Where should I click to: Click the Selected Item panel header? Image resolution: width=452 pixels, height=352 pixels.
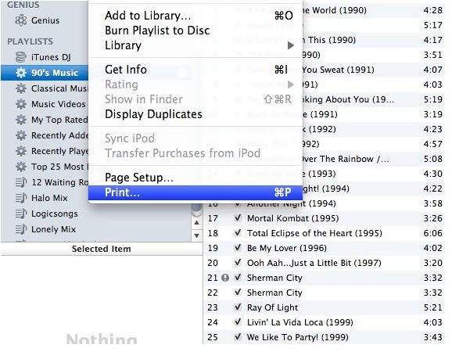pyautogui.click(x=102, y=249)
